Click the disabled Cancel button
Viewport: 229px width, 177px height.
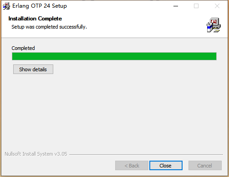point(205,166)
